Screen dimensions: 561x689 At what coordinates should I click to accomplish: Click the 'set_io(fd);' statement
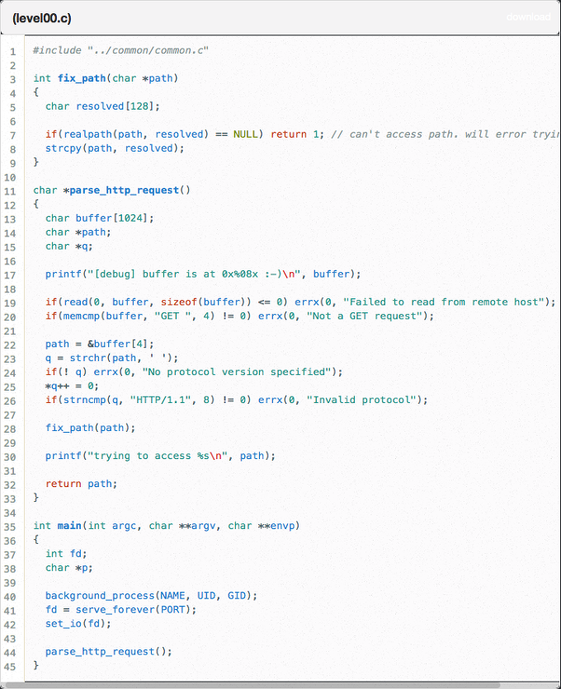click(78, 624)
